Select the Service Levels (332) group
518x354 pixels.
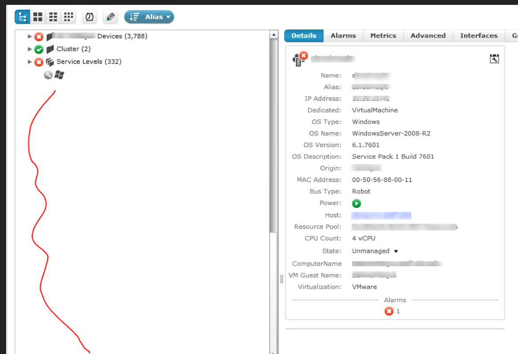click(89, 61)
